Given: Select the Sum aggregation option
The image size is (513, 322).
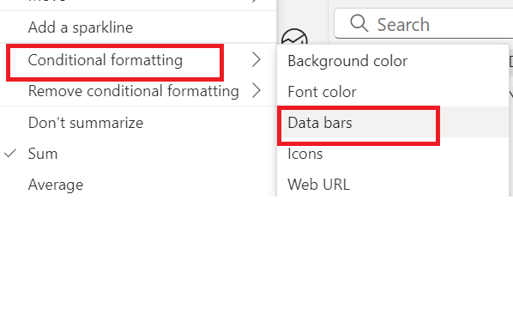Looking at the screenshot, I should click(x=43, y=154).
